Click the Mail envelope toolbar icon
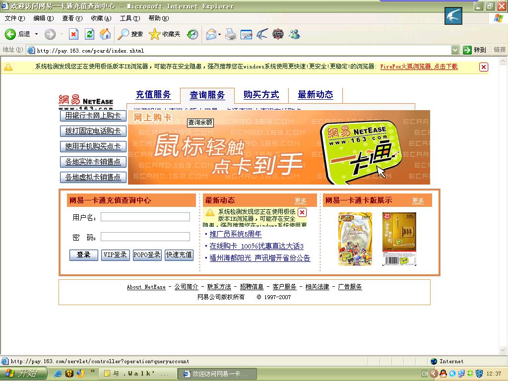Viewport: 508px width, 381px height. 211,34
